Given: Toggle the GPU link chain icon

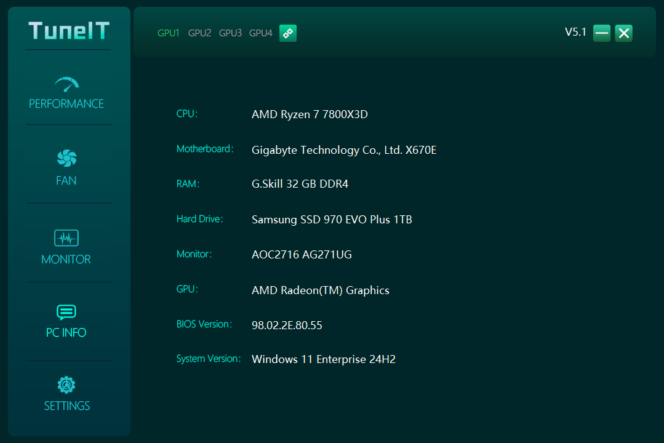Looking at the screenshot, I should pyautogui.click(x=288, y=33).
